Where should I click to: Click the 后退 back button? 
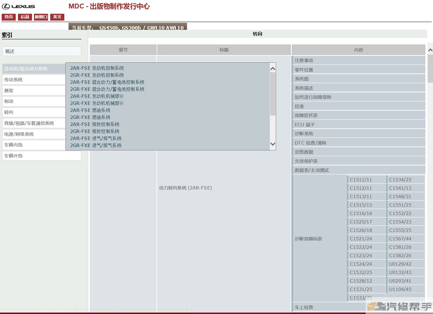(x=25, y=17)
